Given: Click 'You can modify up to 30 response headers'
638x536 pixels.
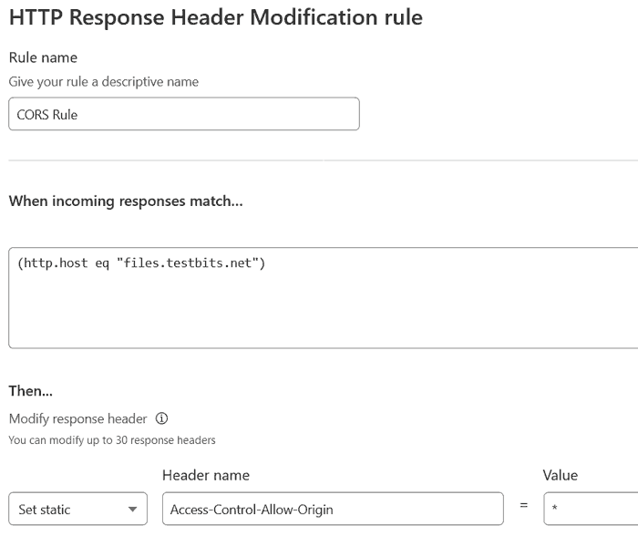Looking at the screenshot, I should (x=112, y=440).
